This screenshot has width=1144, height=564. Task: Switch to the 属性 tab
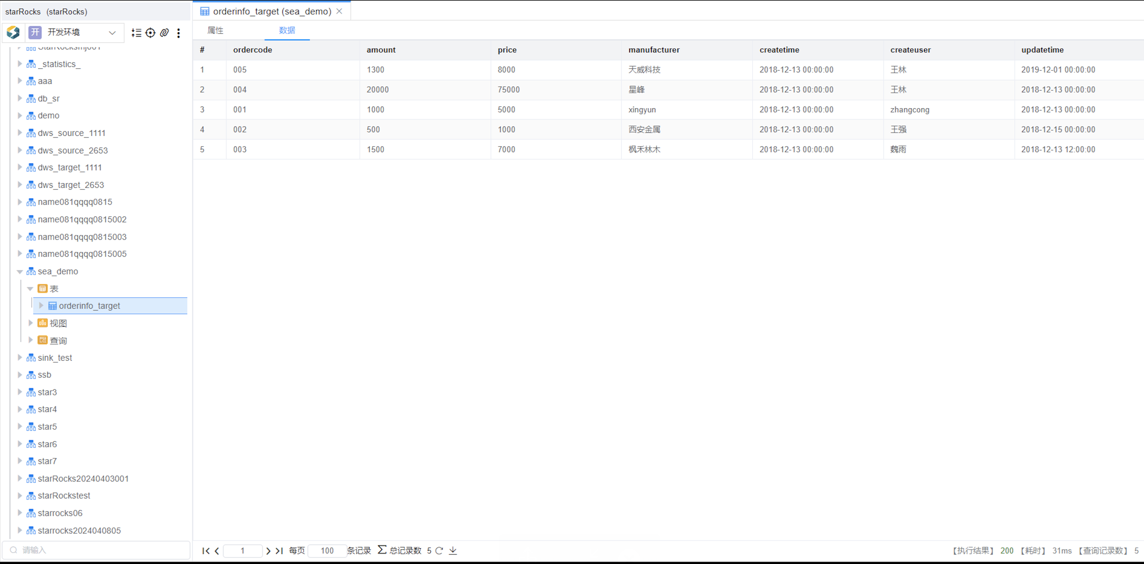pos(216,30)
